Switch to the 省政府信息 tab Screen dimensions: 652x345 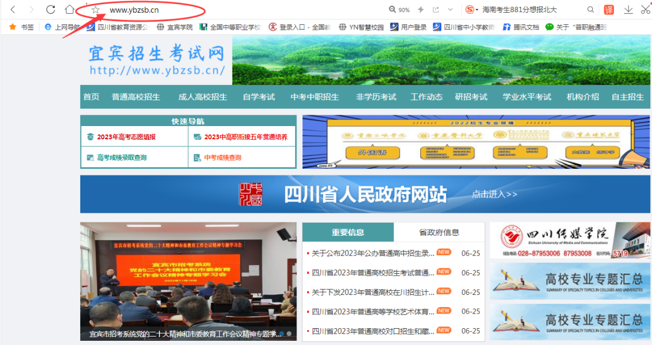(x=439, y=232)
